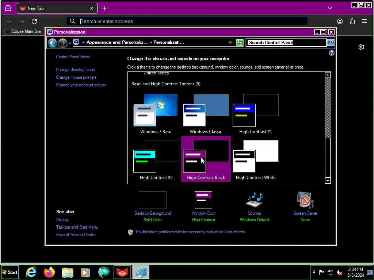The image size is (374, 280).
Task: Open the green globe browser taskbar icon
Action: [104, 272]
